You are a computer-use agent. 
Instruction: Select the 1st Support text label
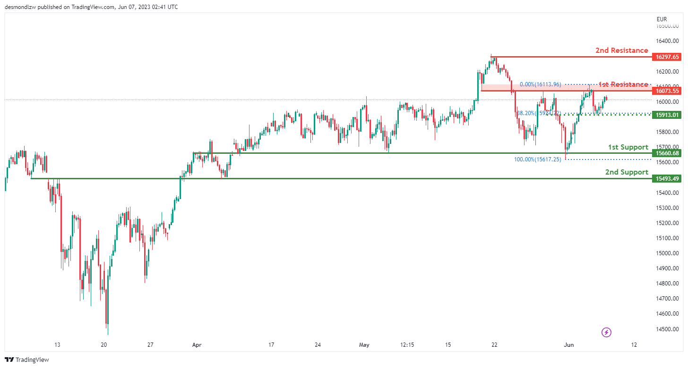click(x=628, y=147)
